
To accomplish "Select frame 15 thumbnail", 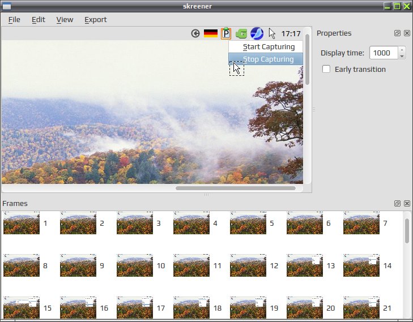I will [22, 307].
